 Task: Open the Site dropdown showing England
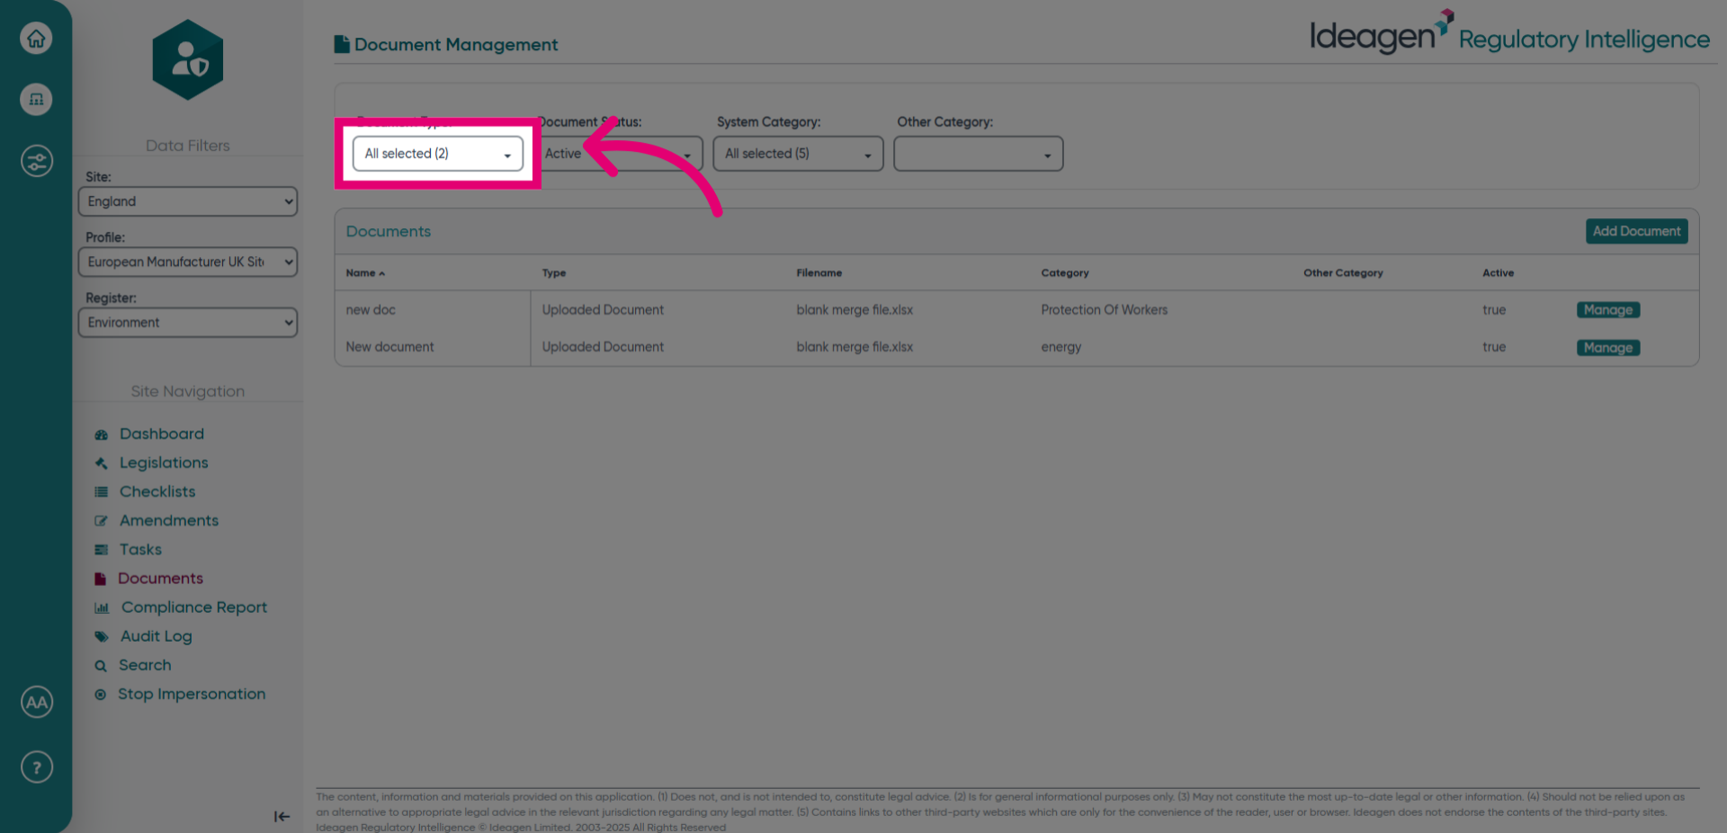188,201
